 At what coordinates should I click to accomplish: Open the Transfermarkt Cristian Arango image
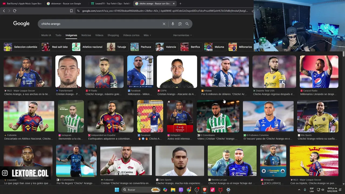click(68, 72)
